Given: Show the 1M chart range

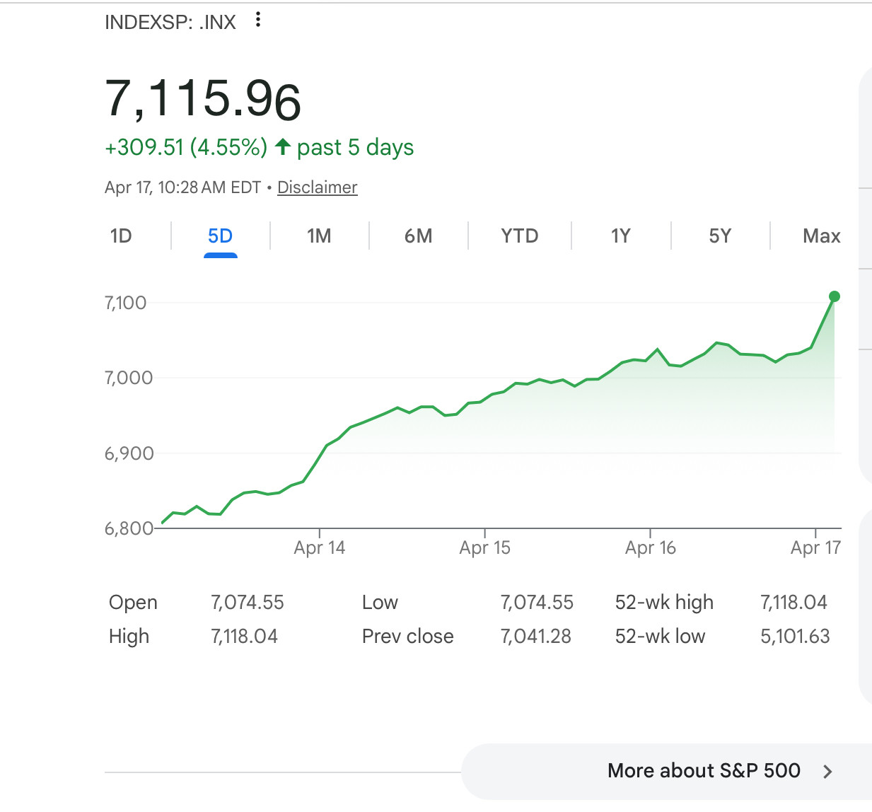Looking at the screenshot, I should click(319, 236).
